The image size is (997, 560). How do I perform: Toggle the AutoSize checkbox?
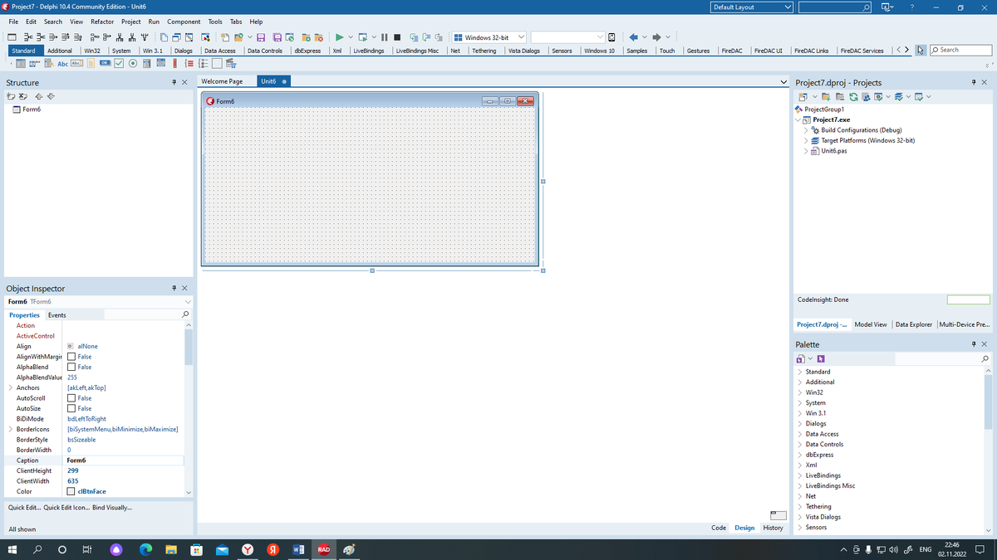[x=71, y=408]
